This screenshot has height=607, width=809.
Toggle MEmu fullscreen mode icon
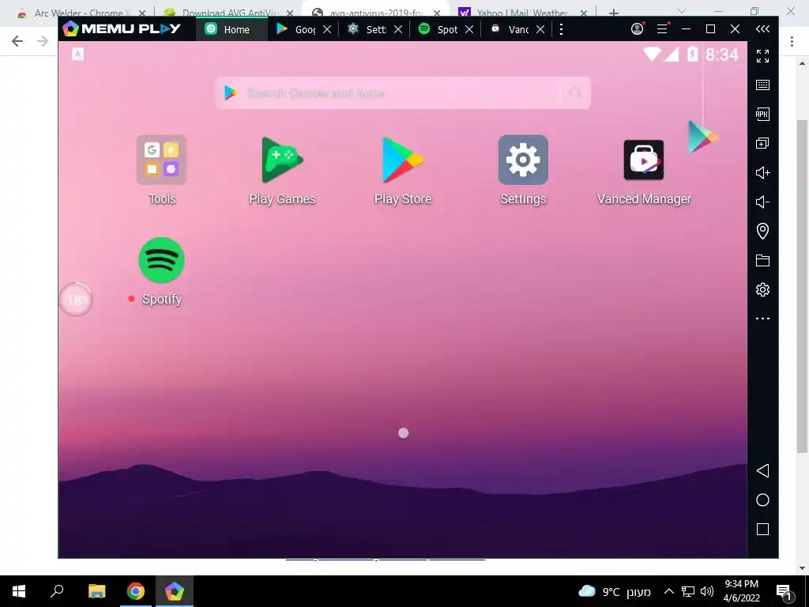point(762,56)
